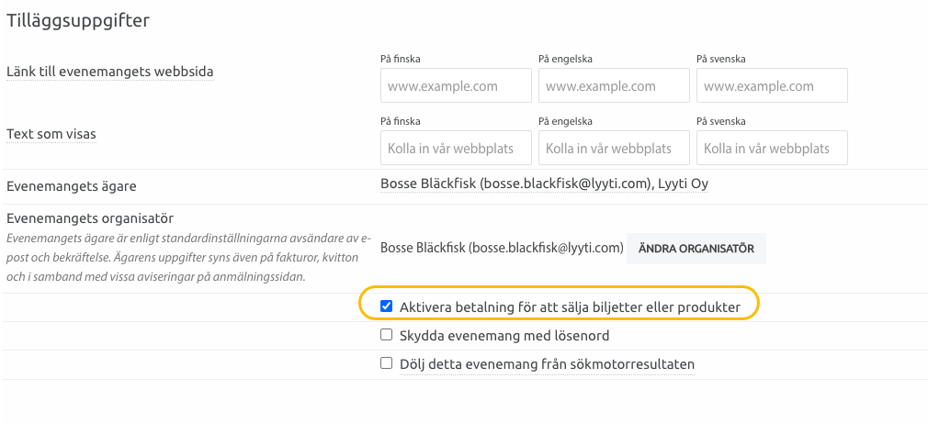
Task: Click 'Dölj detta evenemang från sökmotorresultaten' label text
Action: click(547, 364)
